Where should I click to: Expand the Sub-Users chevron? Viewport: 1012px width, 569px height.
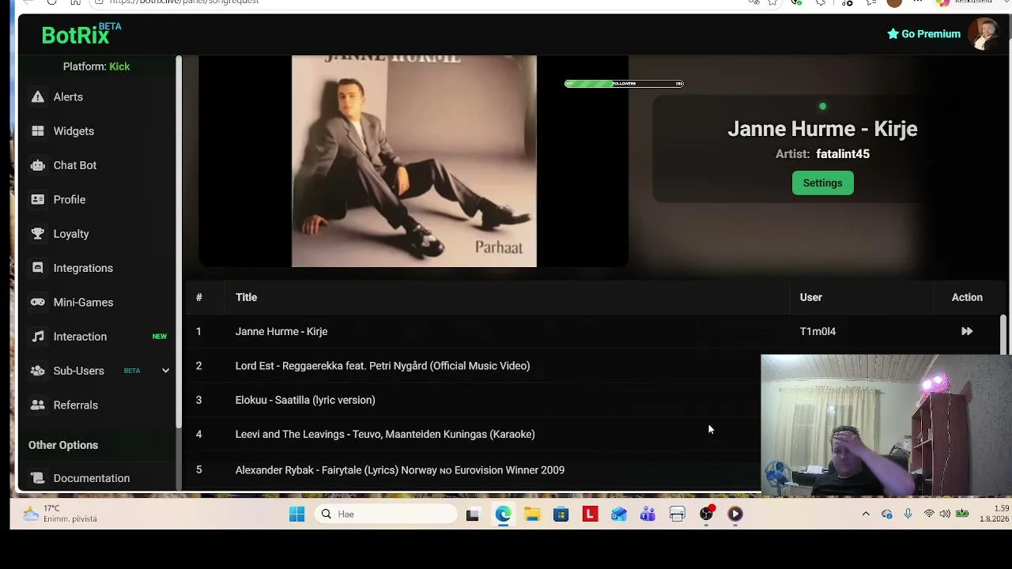pyautogui.click(x=165, y=371)
